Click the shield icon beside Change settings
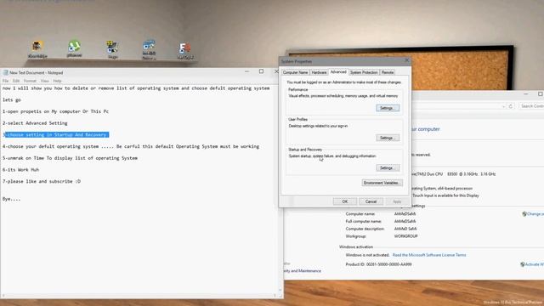The width and height of the screenshot is (544, 306). tap(524, 214)
